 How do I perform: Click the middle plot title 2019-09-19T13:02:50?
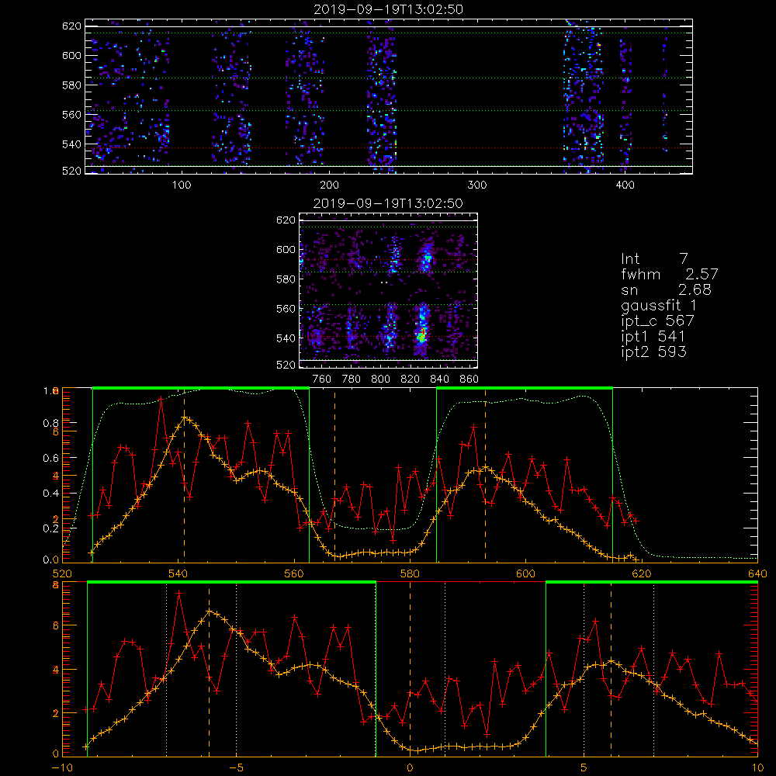point(388,203)
